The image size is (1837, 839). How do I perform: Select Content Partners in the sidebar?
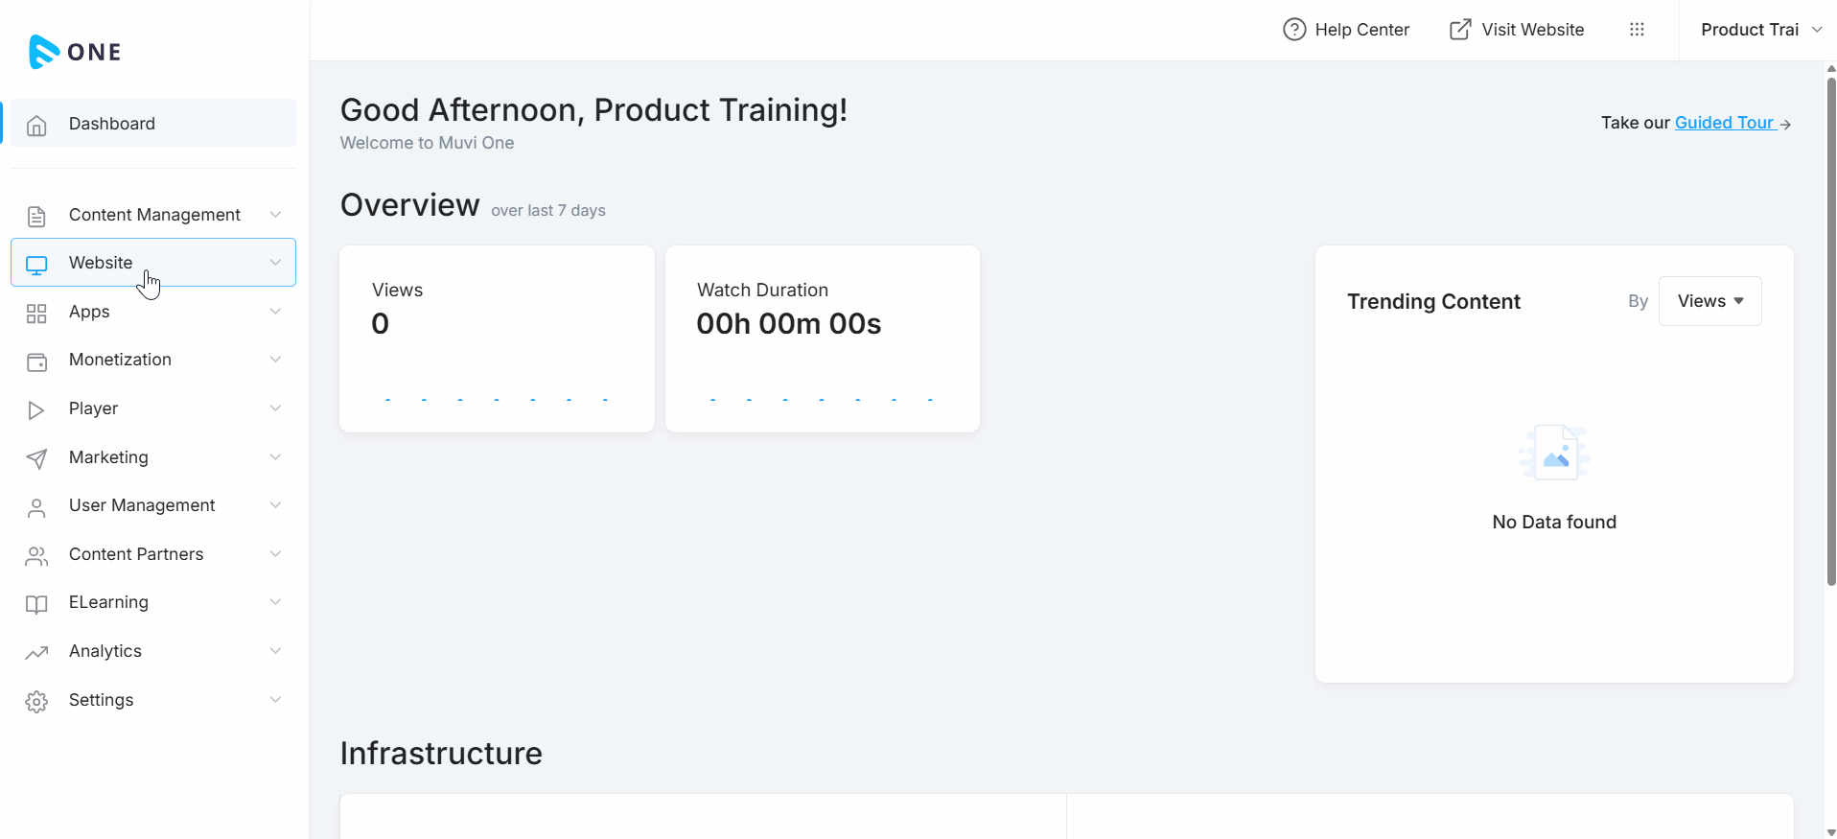[x=136, y=554]
